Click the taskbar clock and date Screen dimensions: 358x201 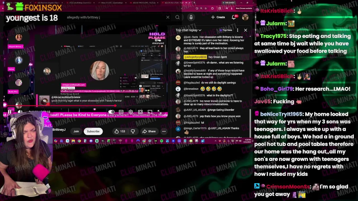pos(248,141)
